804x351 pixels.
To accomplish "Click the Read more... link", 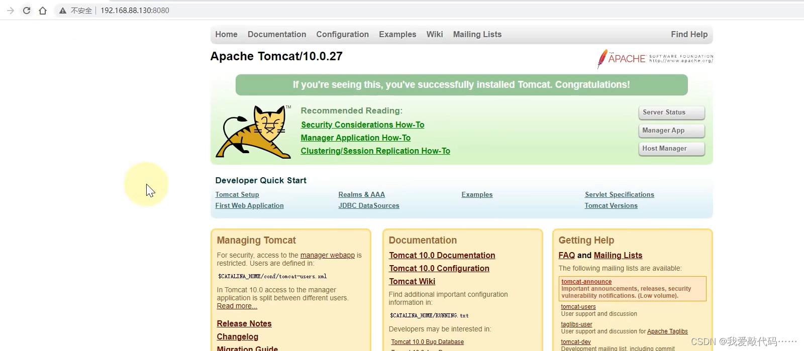I will pyautogui.click(x=237, y=306).
